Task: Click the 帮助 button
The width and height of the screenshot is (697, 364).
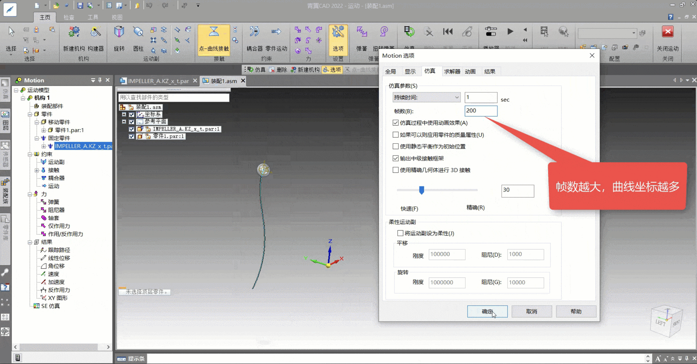Action: [x=576, y=311]
